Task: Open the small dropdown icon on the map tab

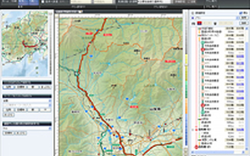Action: click(81, 12)
